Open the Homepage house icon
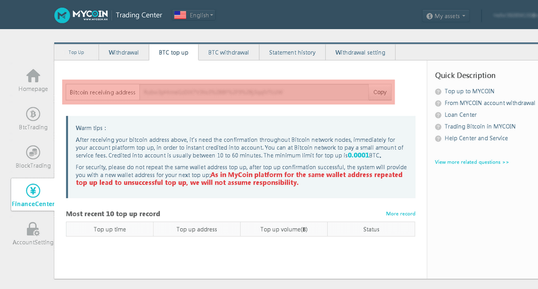538x289 pixels. coord(33,76)
